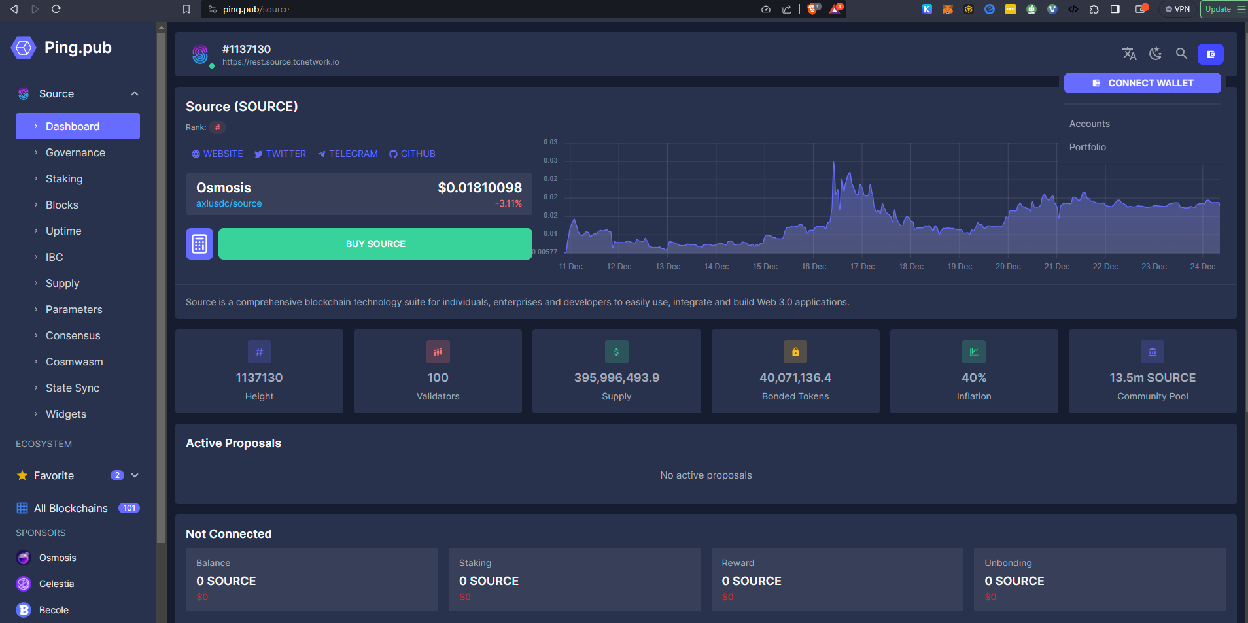1248x623 pixels.
Task: Toggle the Brave VPN button
Action: click(x=1177, y=9)
